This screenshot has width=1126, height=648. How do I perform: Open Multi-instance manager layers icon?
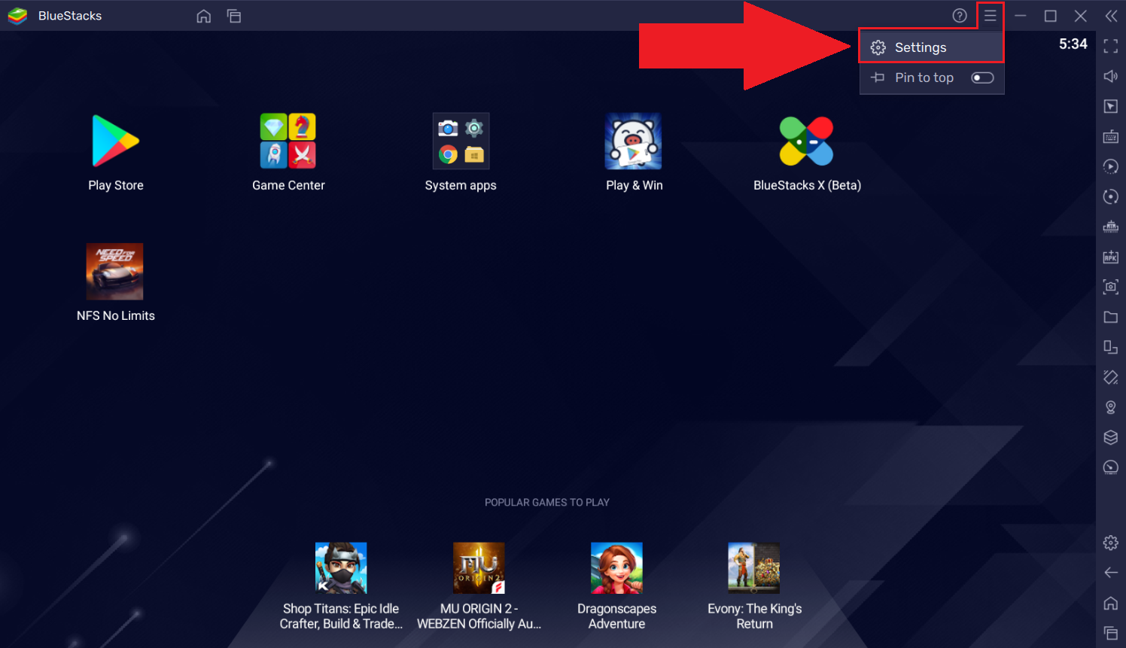tap(1111, 438)
